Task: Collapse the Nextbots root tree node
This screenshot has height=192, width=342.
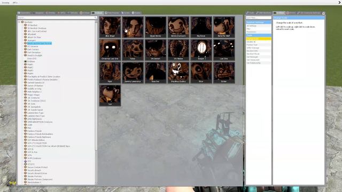Action: click(x=19, y=22)
